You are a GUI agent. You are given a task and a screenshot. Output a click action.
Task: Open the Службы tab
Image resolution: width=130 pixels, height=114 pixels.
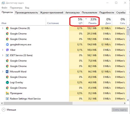121,13
